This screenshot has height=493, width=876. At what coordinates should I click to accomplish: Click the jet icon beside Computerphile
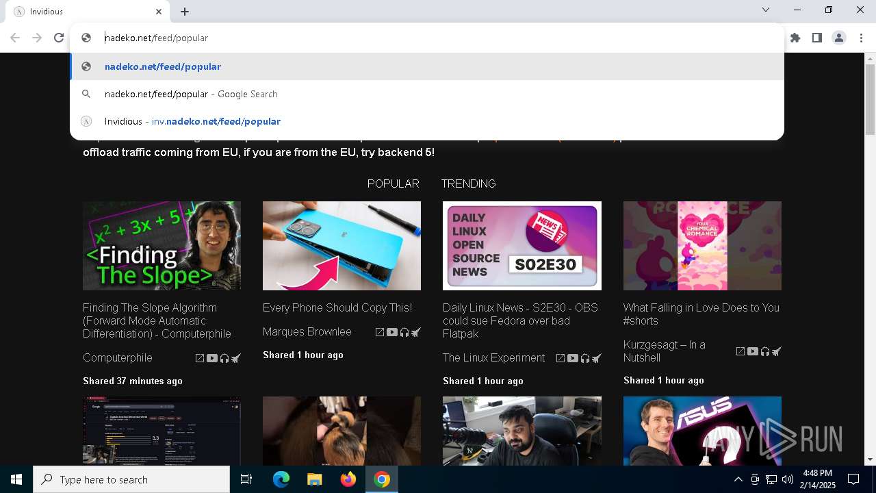tap(235, 358)
